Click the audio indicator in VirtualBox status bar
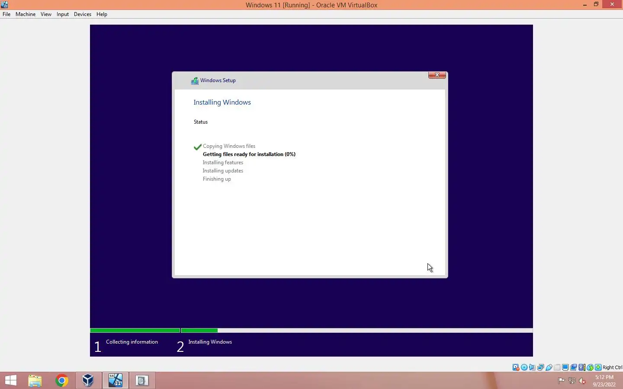The image size is (623, 389). click(x=532, y=367)
